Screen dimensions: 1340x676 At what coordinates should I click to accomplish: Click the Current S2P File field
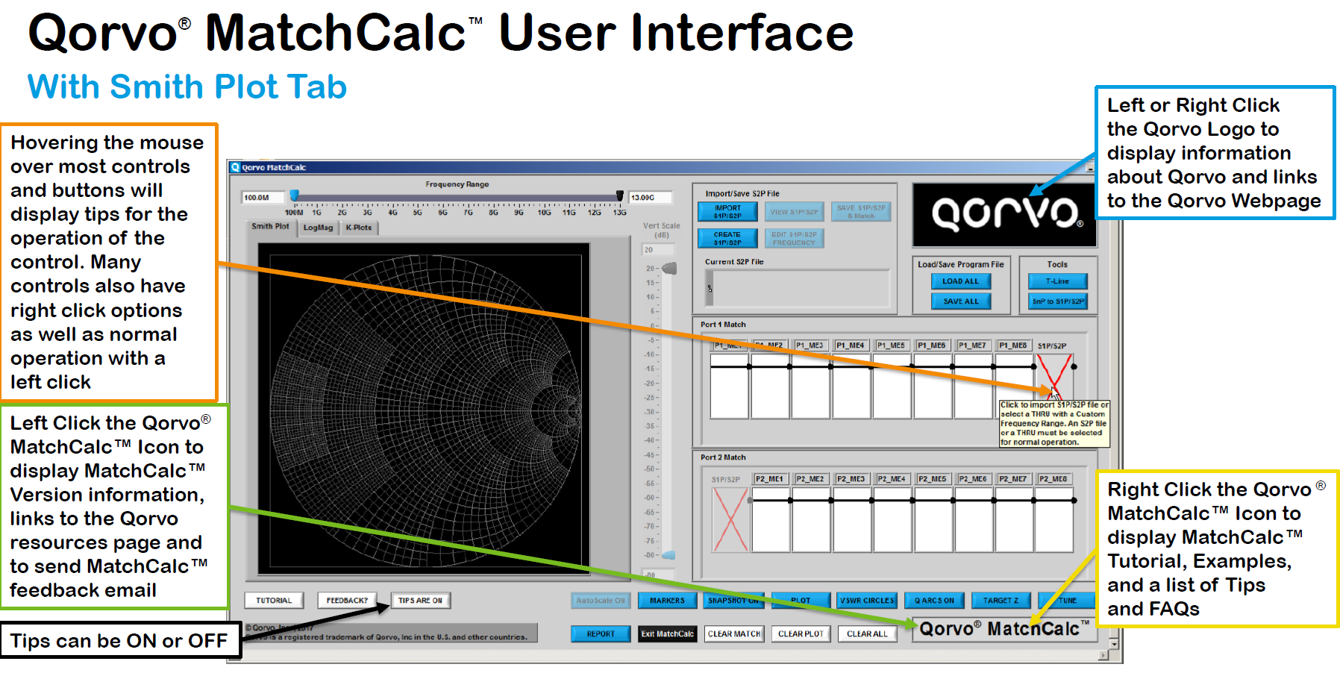coord(798,288)
